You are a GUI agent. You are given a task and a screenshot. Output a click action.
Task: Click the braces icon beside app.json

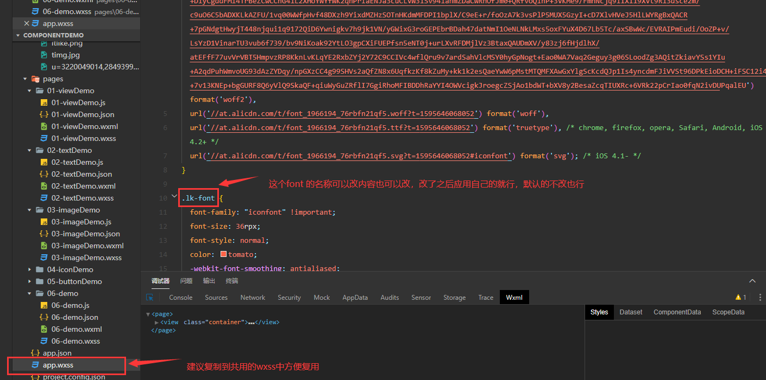tap(36, 353)
